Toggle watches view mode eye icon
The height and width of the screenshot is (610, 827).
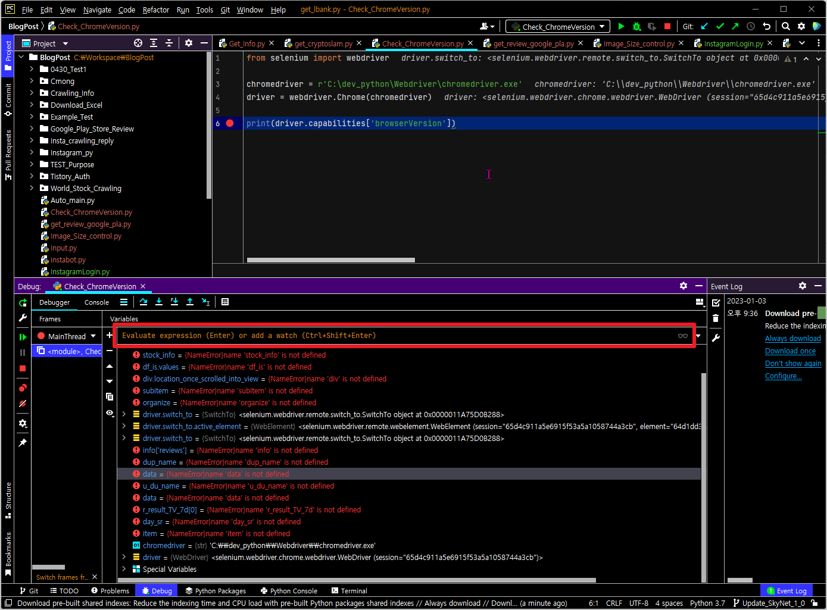pyautogui.click(x=110, y=412)
